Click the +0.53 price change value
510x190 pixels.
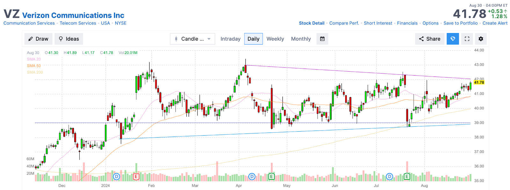click(x=497, y=11)
